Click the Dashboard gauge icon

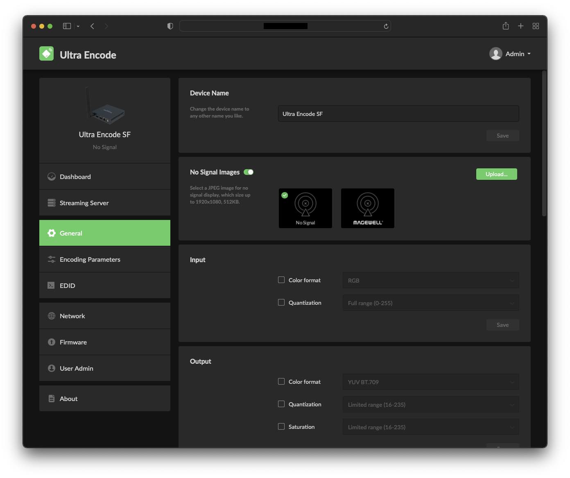pyautogui.click(x=52, y=177)
